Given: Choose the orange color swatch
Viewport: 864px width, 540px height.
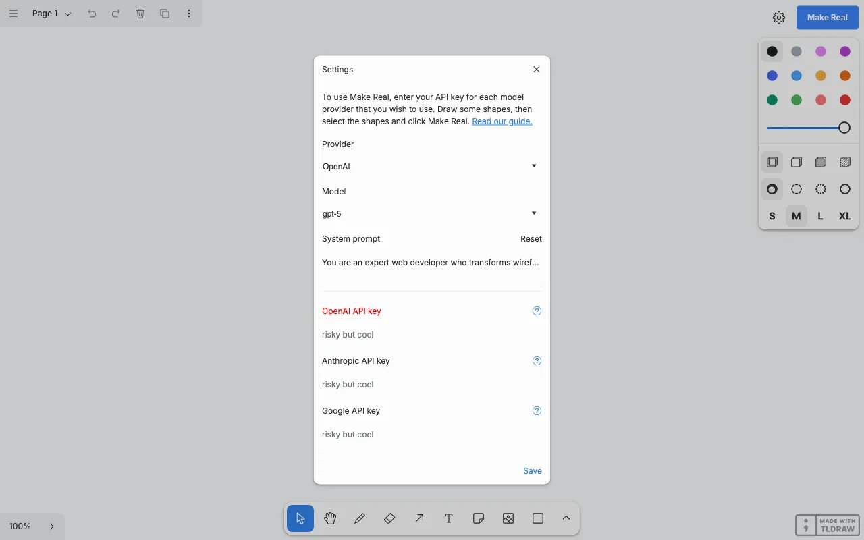Looking at the screenshot, I should [x=845, y=76].
